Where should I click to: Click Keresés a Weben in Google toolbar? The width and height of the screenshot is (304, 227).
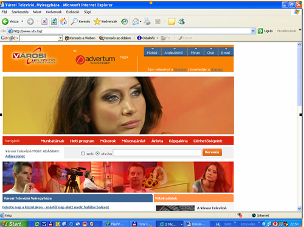click(80, 38)
